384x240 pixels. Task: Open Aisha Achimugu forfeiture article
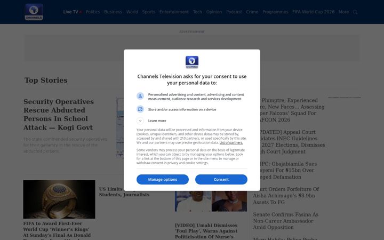(x=286, y=195)
